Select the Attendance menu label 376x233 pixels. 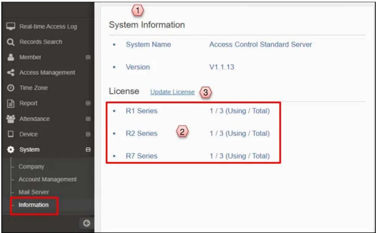35,119
